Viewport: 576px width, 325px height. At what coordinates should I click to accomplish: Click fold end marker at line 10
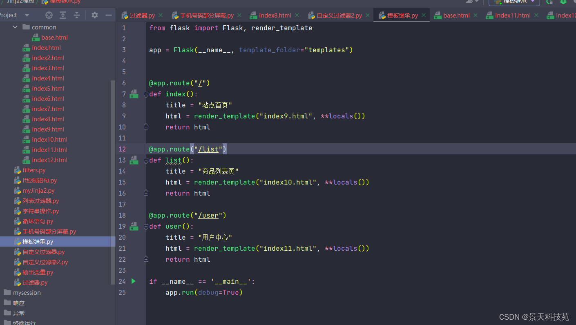pos(146,127)
